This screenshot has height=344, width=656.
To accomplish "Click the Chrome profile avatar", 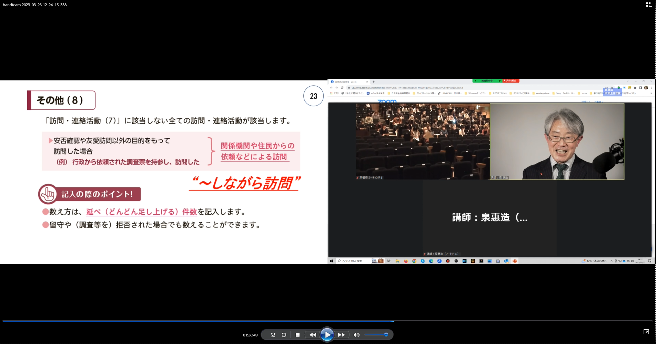I will (646, 88).
